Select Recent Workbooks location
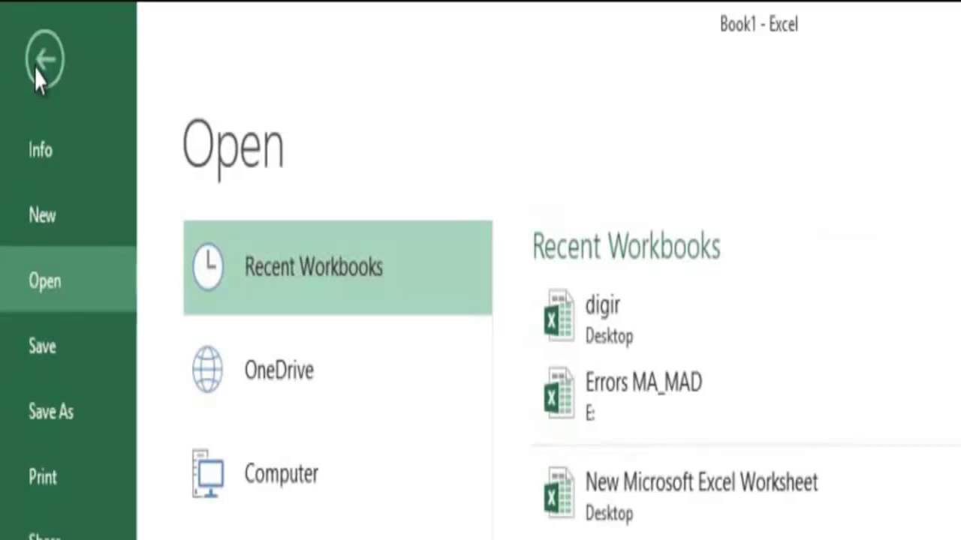Viewport: 961px width, 540px height. coord(338,267)
